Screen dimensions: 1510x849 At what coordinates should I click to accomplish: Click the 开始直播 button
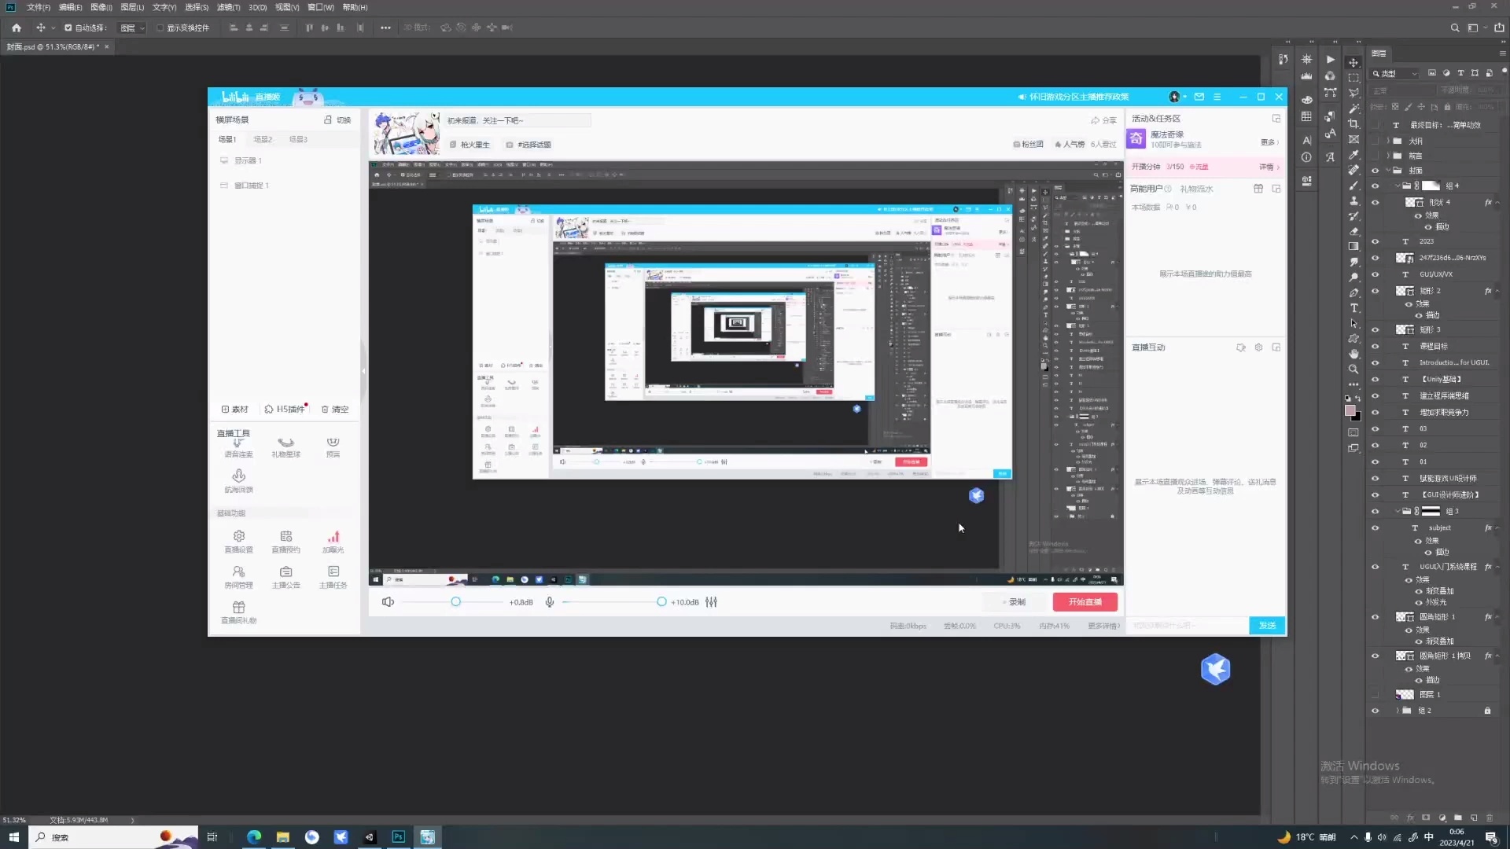[x=1085, y=602]
